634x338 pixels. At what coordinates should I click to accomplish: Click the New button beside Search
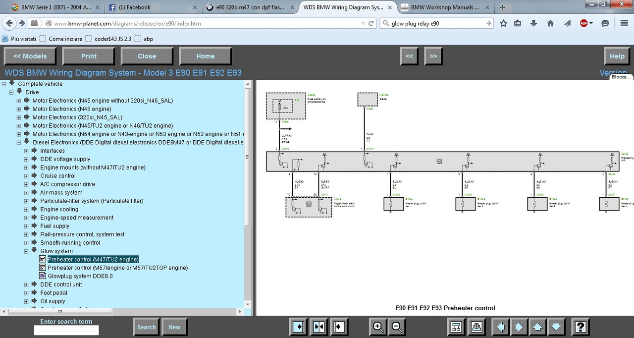click(x=174, y=327)
